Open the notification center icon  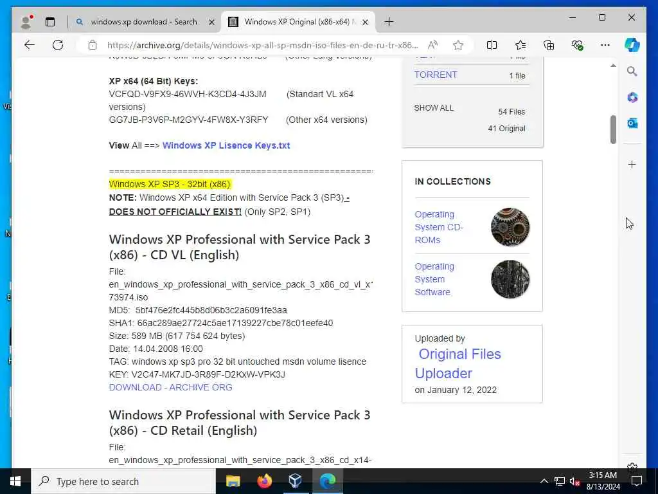coord(637,481)
